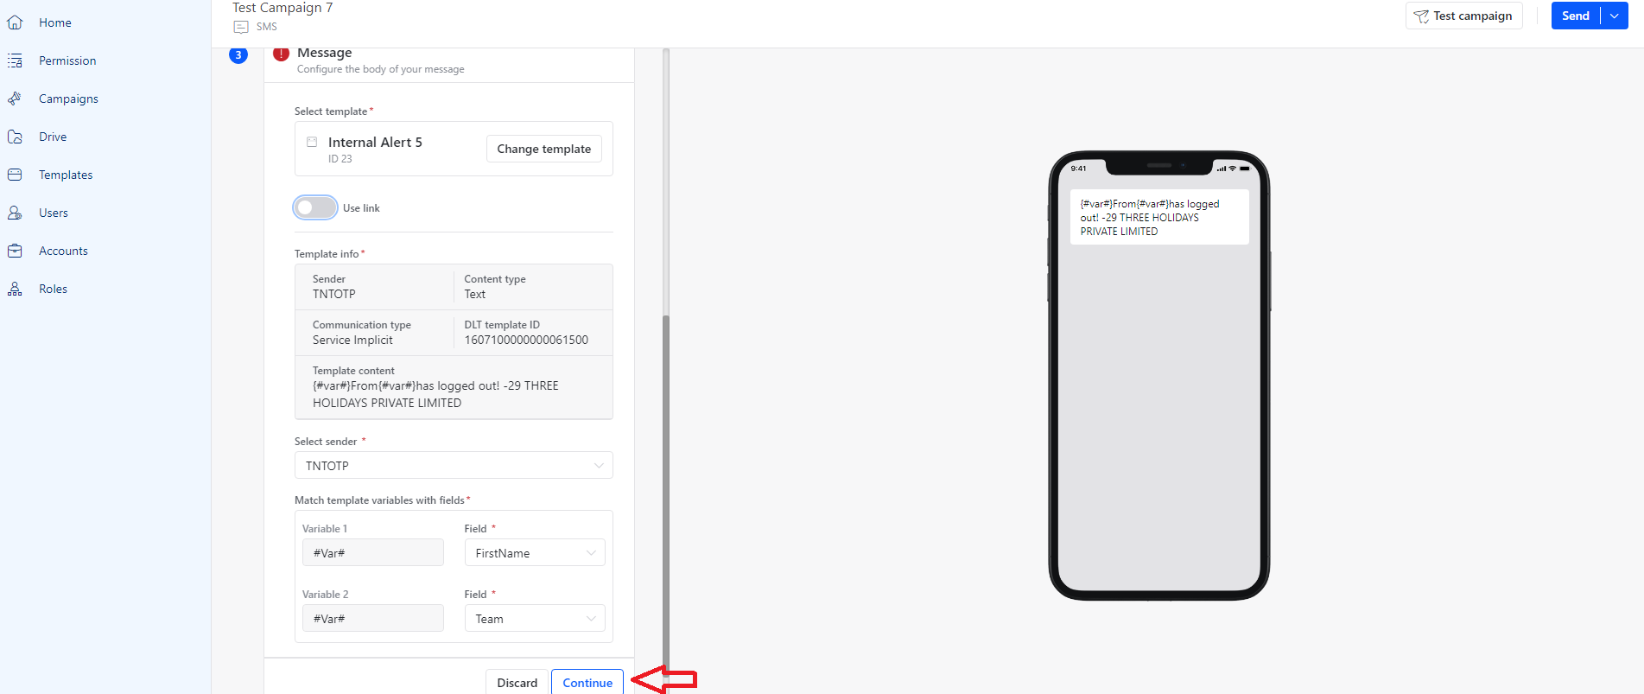Click the template icon beside Internal Alert 5
1644x694 pixels.
coord(312,142)
